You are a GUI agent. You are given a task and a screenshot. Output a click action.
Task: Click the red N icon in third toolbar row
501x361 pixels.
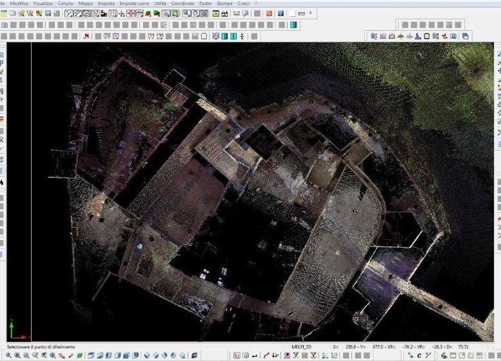(x=87, y=36)
